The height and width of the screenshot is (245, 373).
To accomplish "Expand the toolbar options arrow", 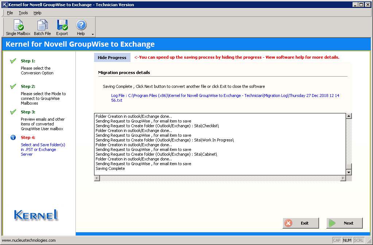I will click(x=93, y=35).
